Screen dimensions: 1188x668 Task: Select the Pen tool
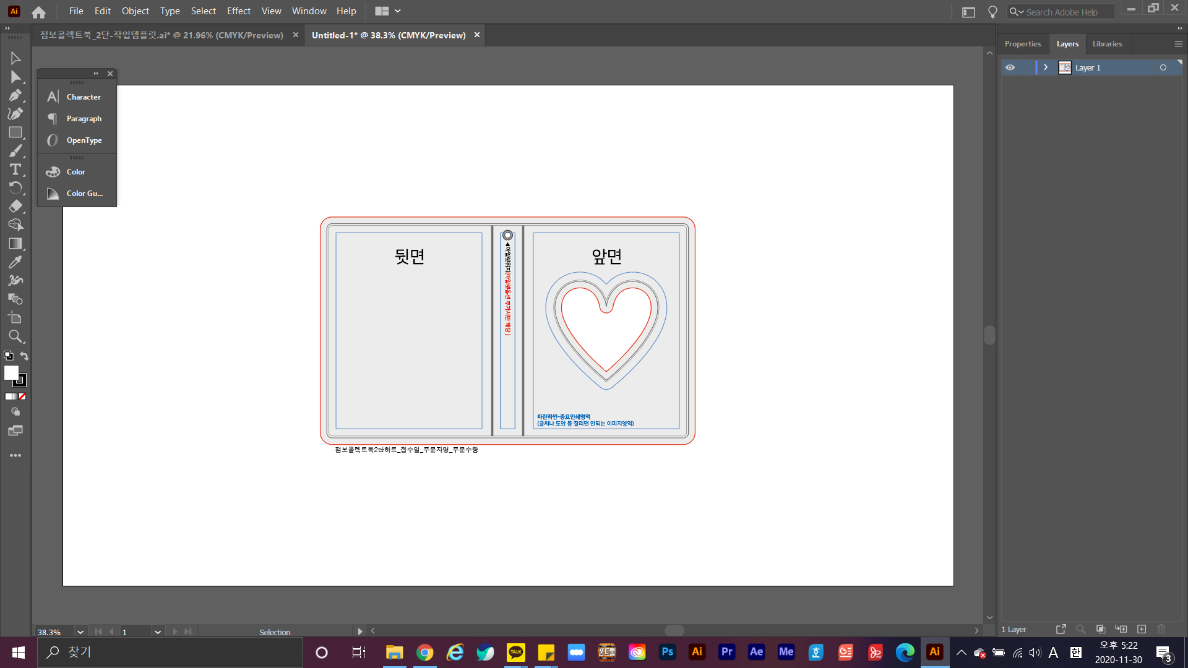(x=15, y=95)
